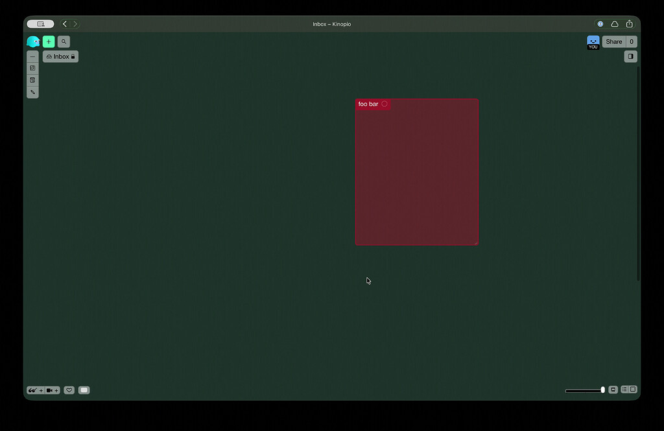Open the search magnifier button

[x=64, y=41]
